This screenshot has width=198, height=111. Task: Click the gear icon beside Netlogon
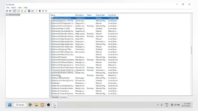tap(52, 83)
